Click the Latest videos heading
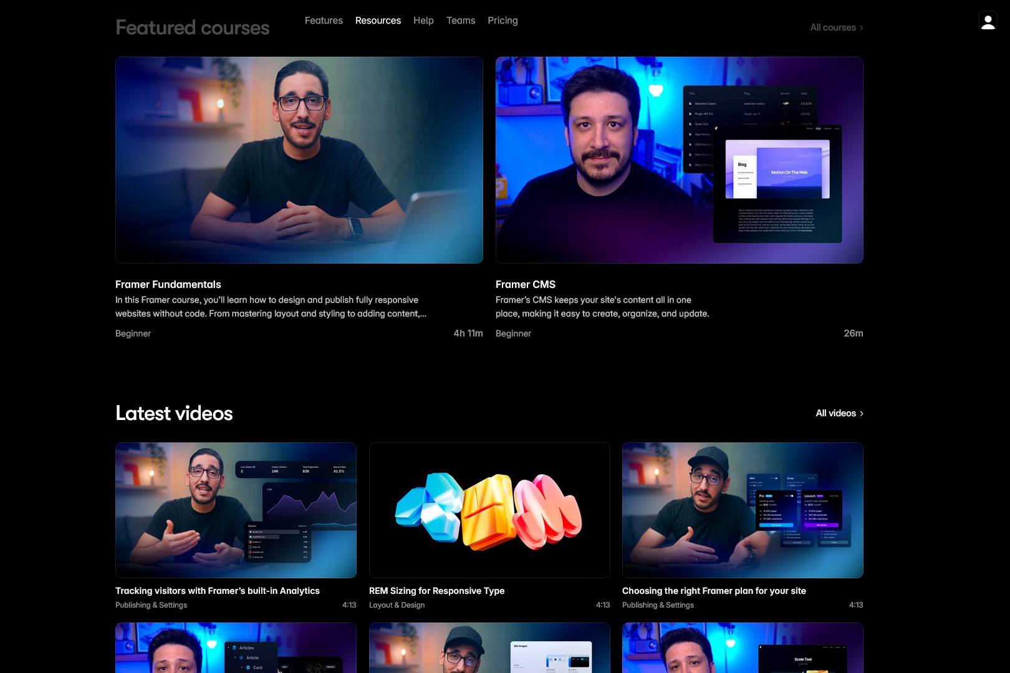1010x673 pixels. [174, 413]
